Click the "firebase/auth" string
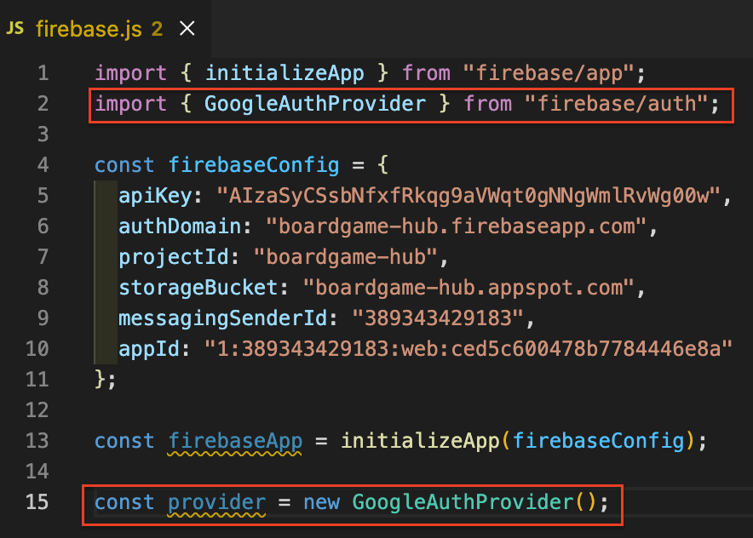 pyautogui.click(x=617, y=104)
